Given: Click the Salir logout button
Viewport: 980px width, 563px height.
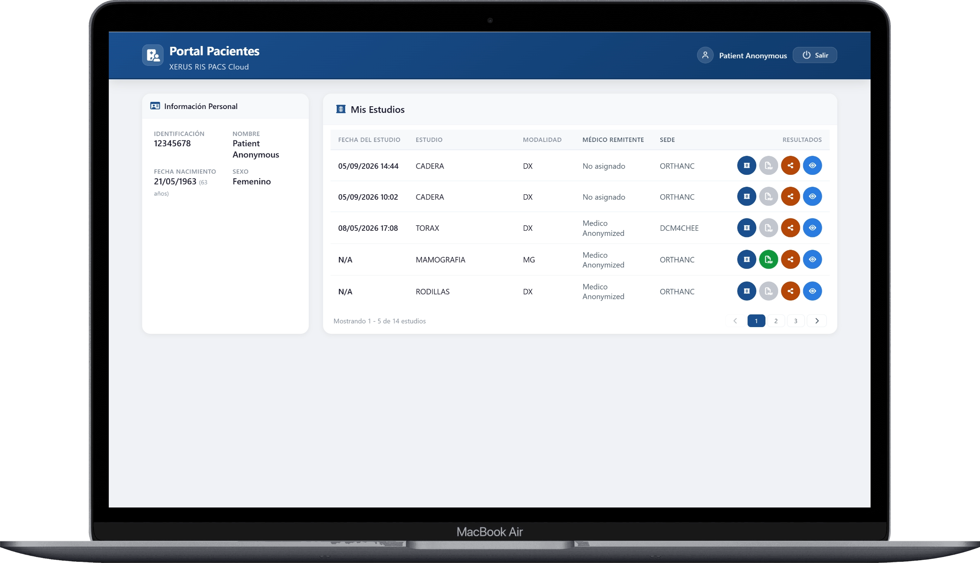Looking at the screenshot, I should [x=815, y=56].
